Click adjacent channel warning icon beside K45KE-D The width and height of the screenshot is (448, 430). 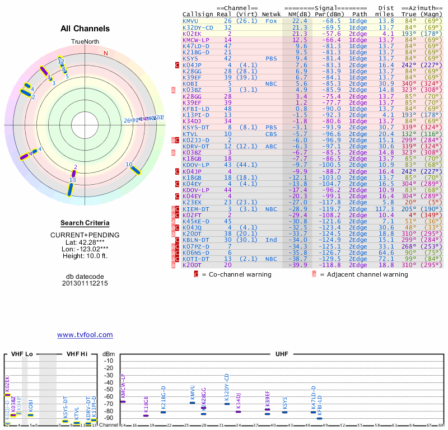coord(173,221)
